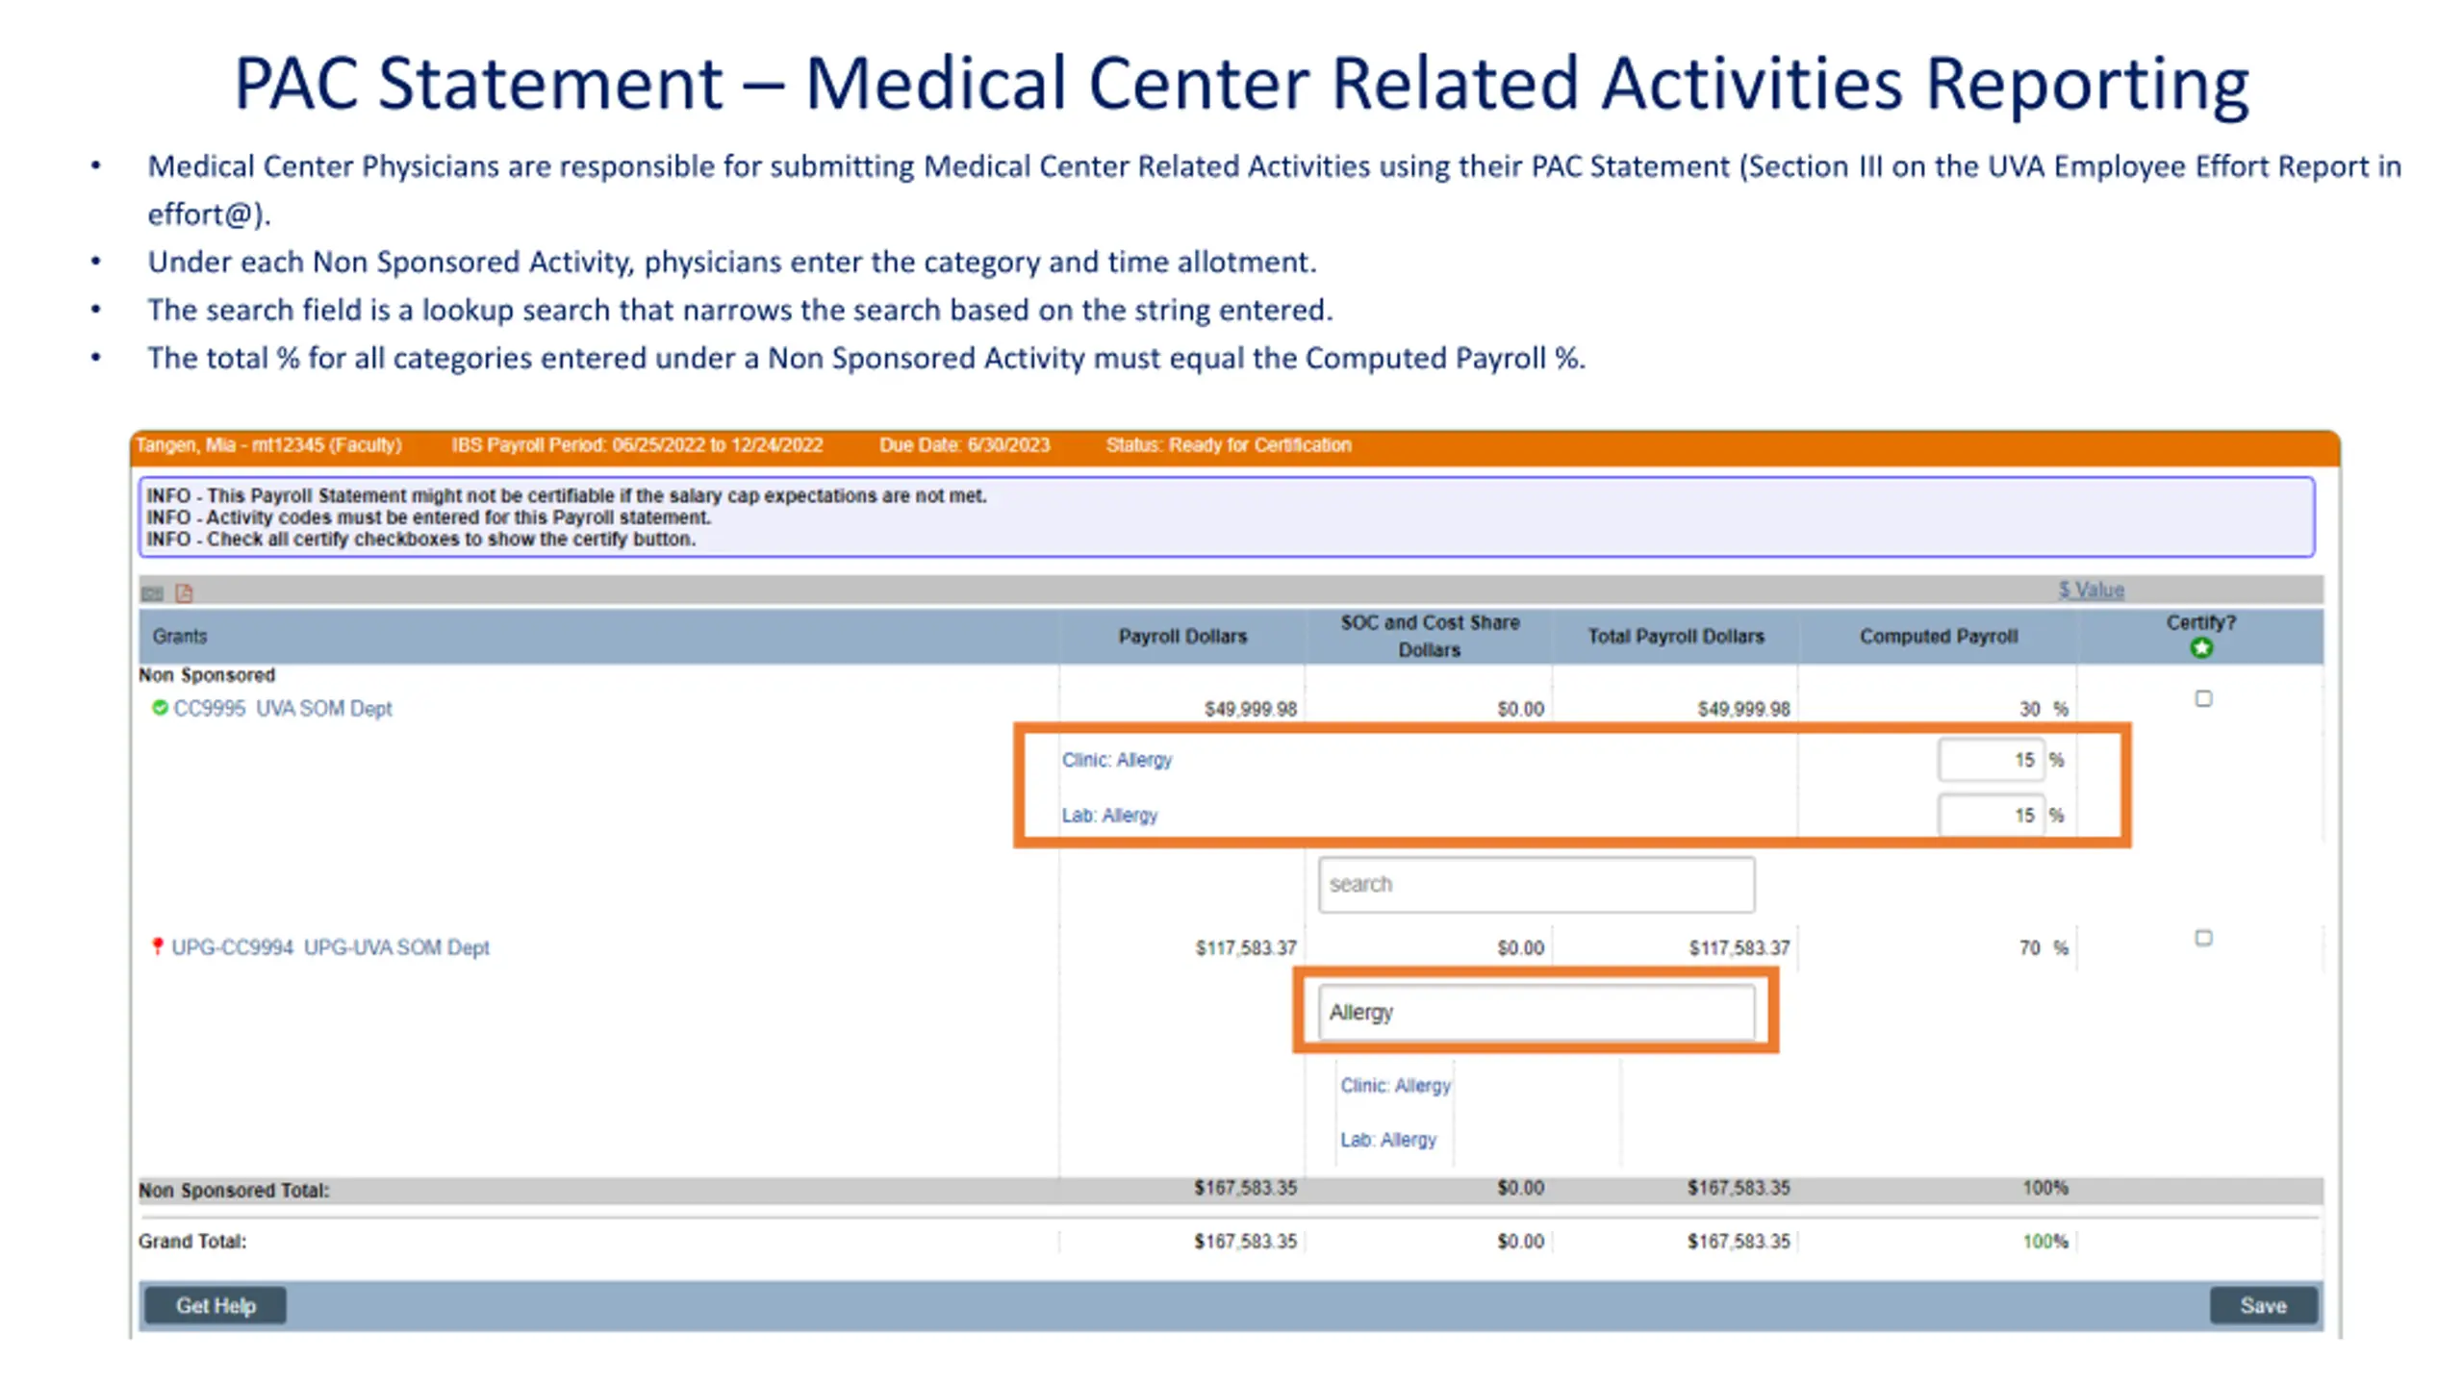The height and width of the screenshot is (1385, 2463).
Task: Click the $117,583.37 Payroll Dollars value
Action: point(1246,948)
